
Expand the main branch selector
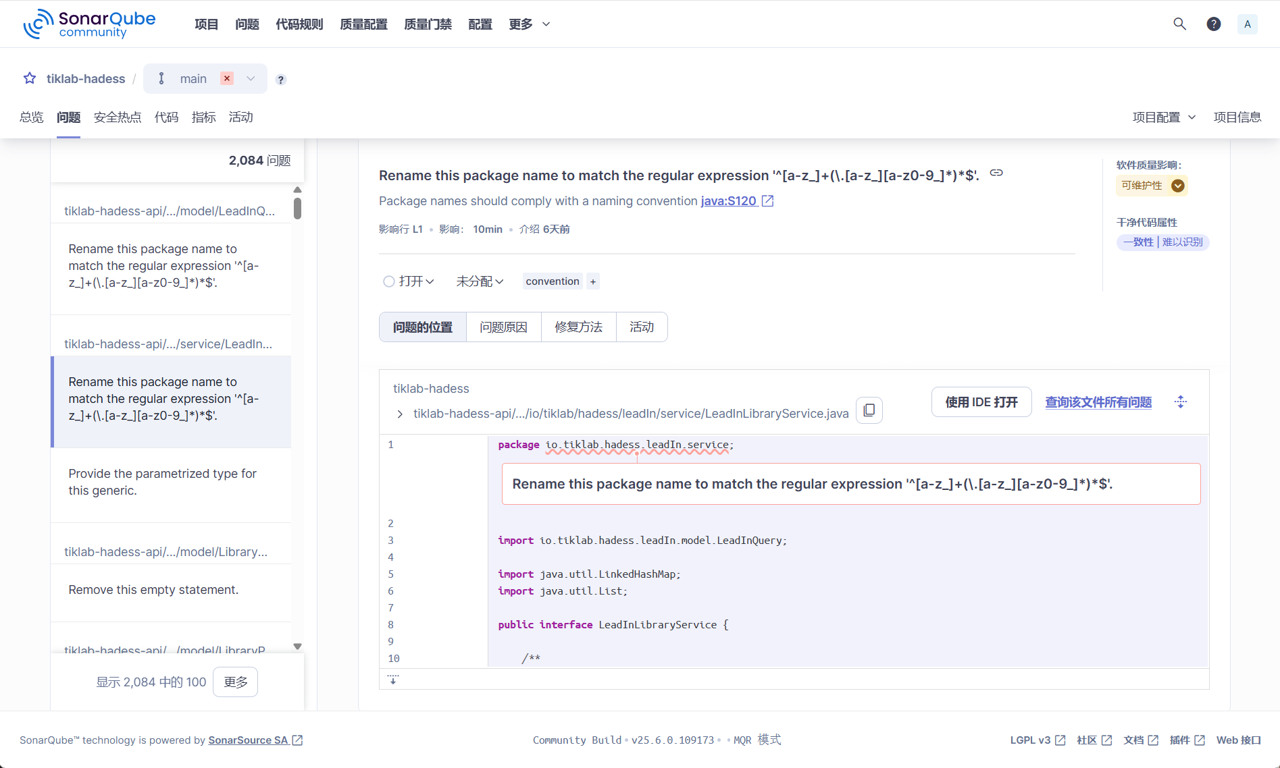coord(251,78)
